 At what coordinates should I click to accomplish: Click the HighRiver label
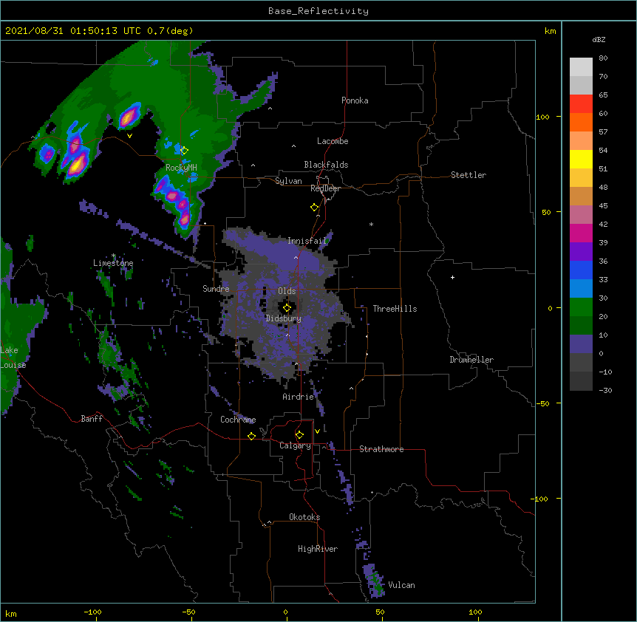[318, 549]
